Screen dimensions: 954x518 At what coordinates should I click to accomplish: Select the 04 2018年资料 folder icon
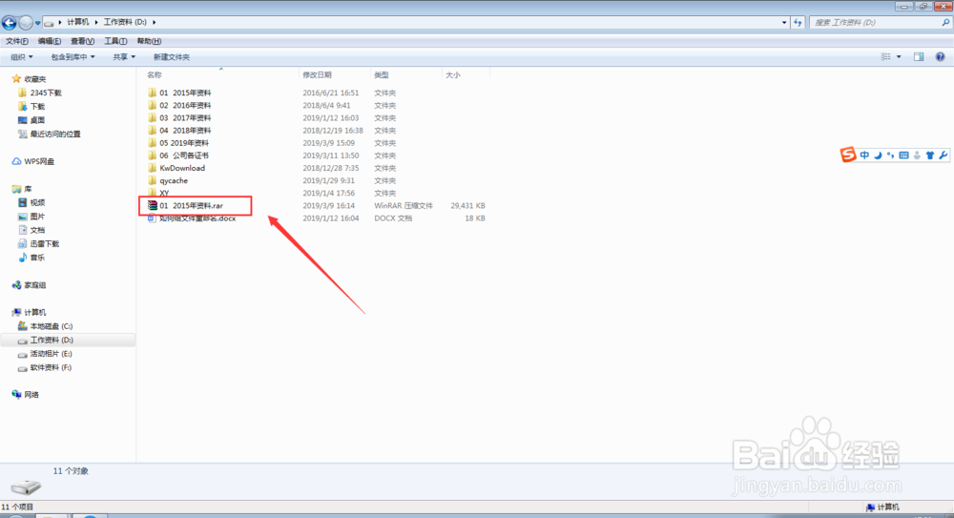click(152, 131)
